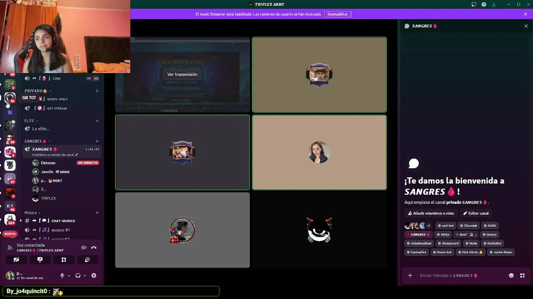
Task: Turn on the camera in voice panel
Action: 16,260
